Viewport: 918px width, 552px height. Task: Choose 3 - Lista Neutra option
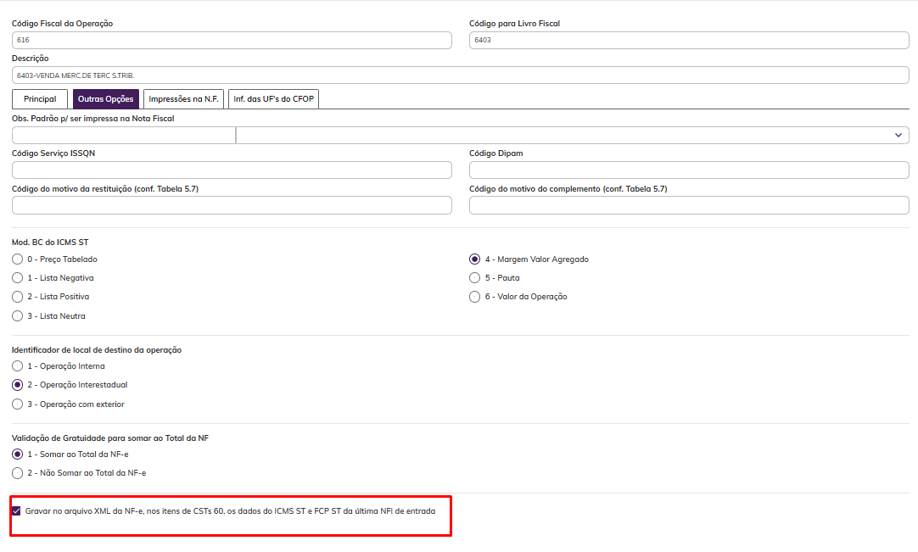(x=18, y=315)
